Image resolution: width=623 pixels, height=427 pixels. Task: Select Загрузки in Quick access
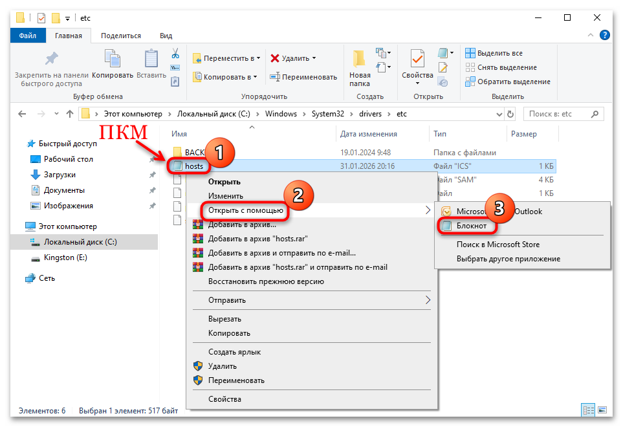(60, 175)
